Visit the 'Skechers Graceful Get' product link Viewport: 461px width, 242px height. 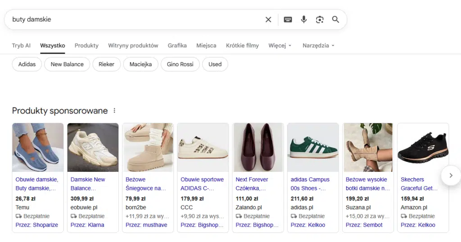(x=419, y=184)
